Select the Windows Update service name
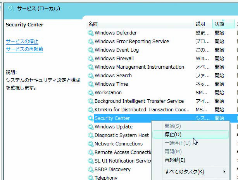Screen dimensions: 238x180 pyautogui.click(x=114, y=127)
